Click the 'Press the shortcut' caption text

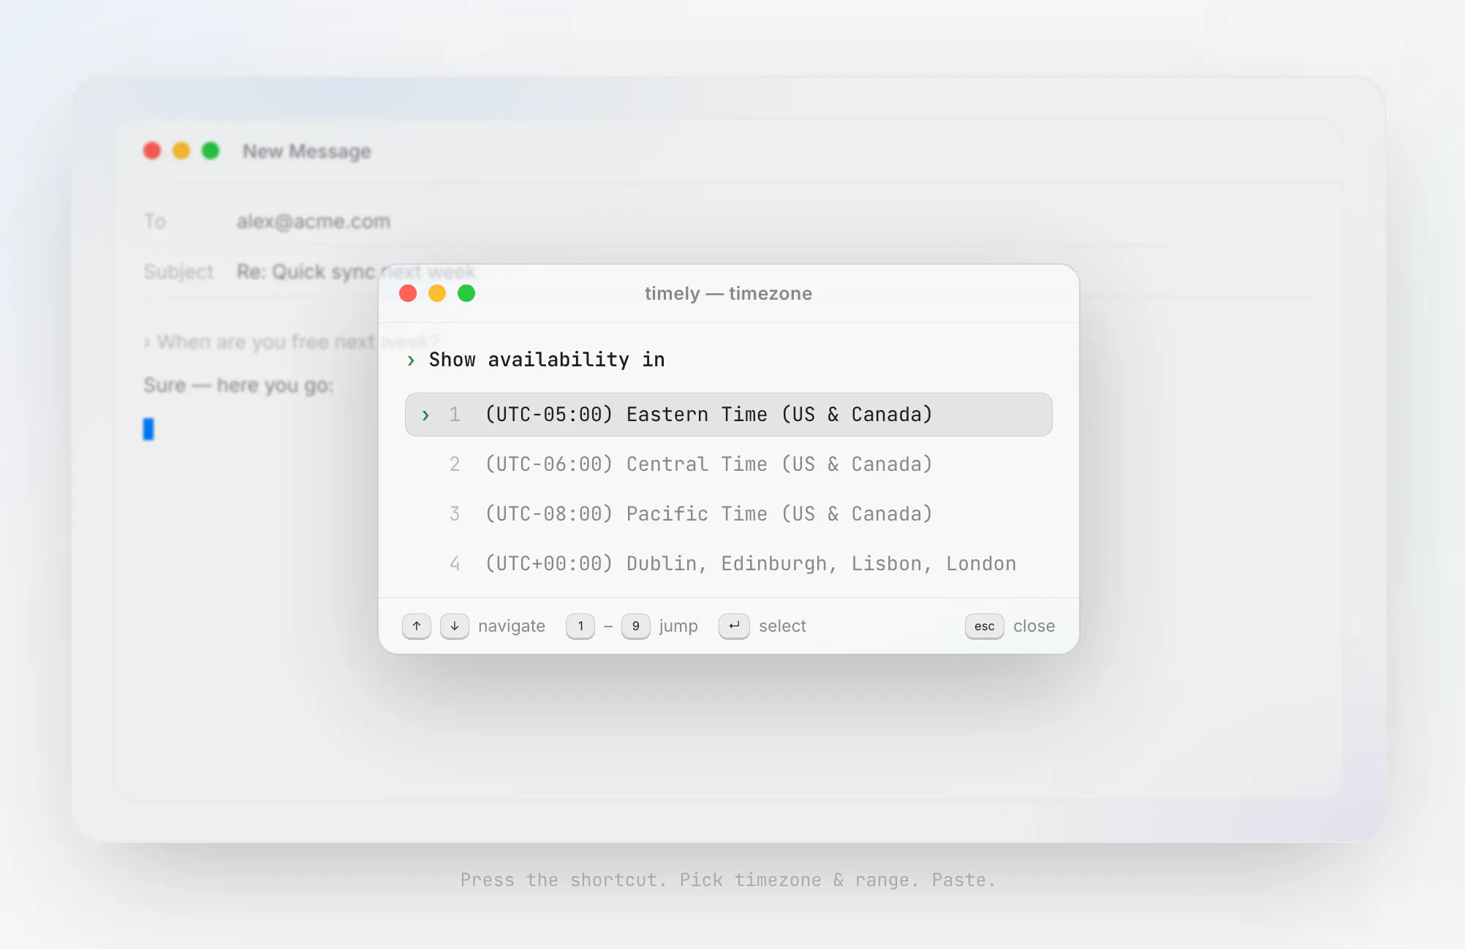[x=728, y=880]
